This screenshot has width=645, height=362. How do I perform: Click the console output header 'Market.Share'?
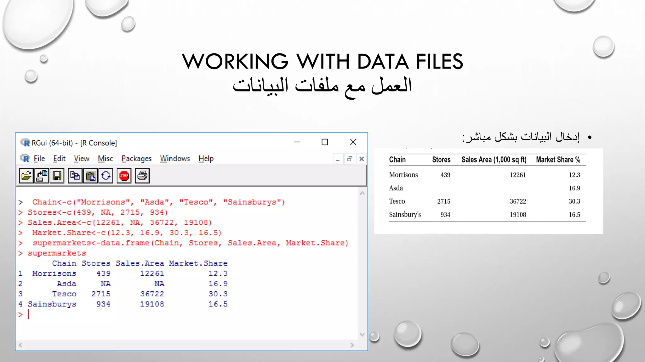coord(198,263)
